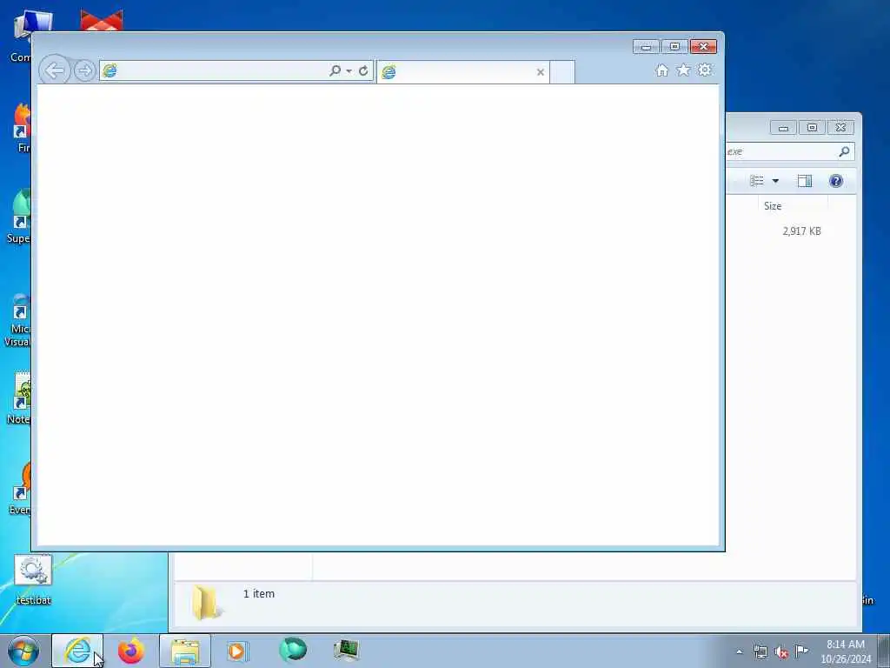
Task: Select the 2,917 KB size cell
Action: coord(801,231)
